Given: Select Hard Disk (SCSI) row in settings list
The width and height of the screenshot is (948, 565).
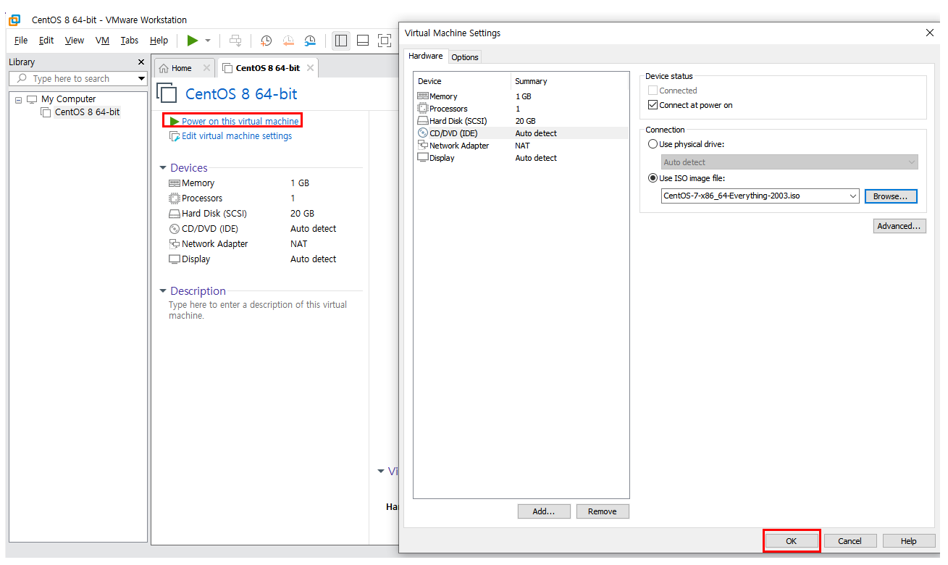Looking at the screenshot, I should click(x=521, y=121).
